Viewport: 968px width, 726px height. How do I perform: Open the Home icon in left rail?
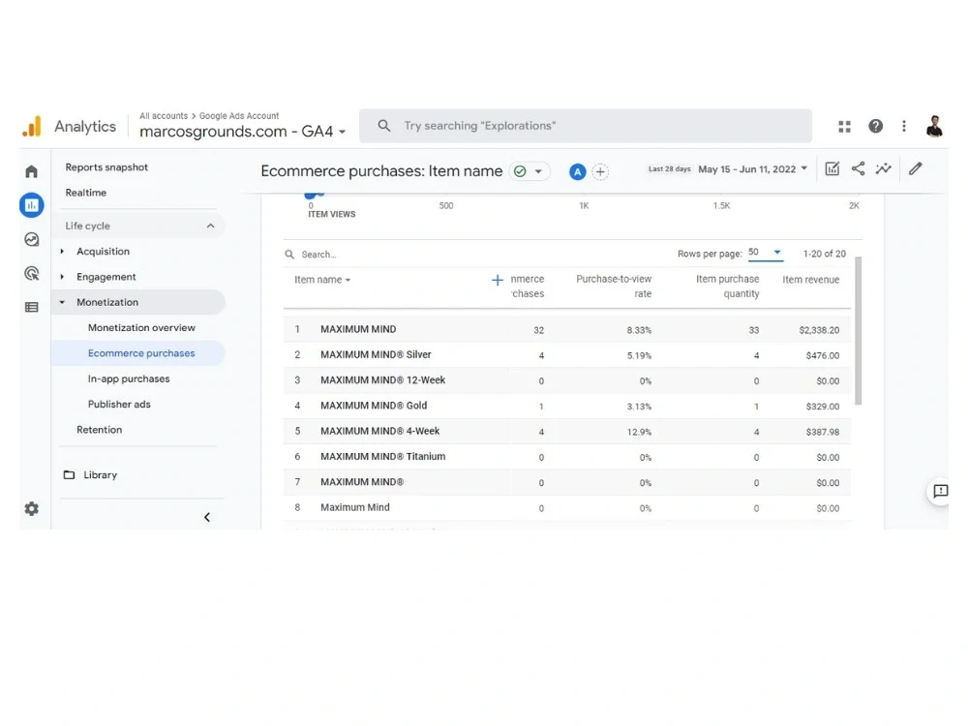coord(32,171)
